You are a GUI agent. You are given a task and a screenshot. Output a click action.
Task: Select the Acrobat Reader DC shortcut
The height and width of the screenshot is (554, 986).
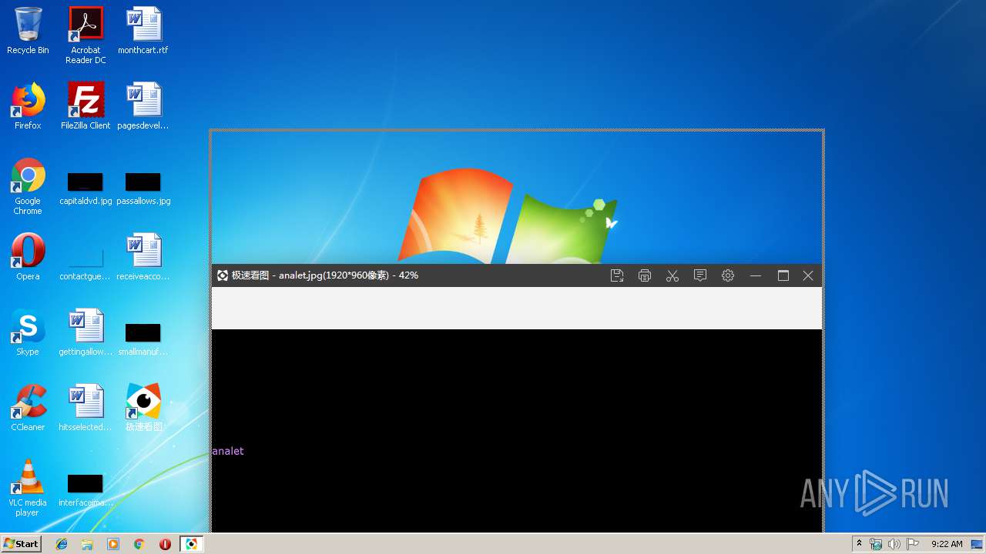[86, 35]
